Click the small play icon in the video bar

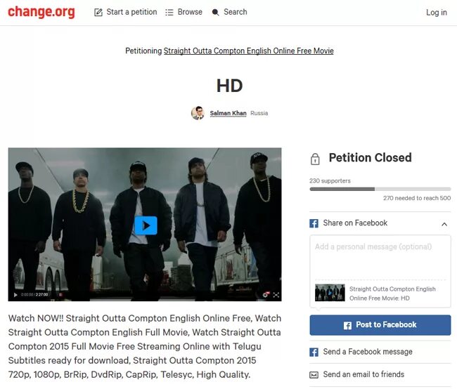(15, 295)
